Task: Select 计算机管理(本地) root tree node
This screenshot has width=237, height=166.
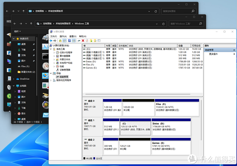Action: tap(61, 45)
